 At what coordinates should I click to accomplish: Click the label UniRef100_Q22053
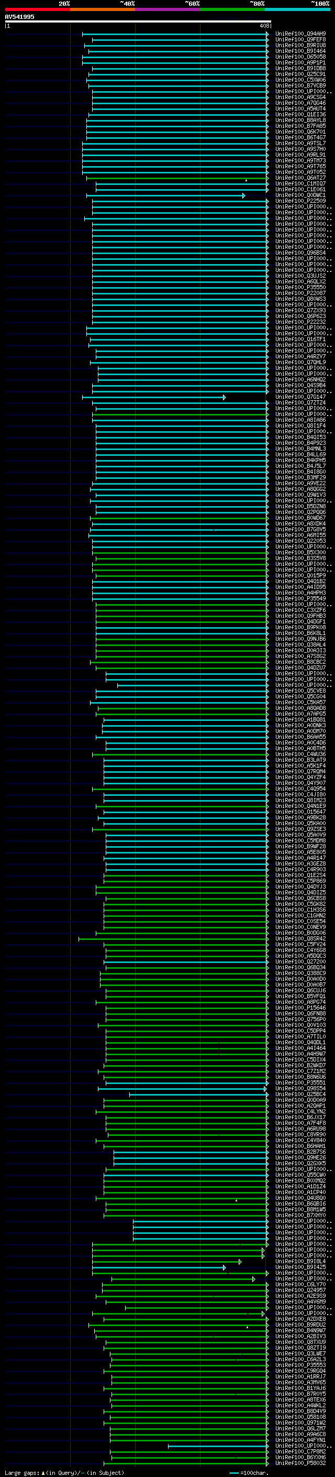[300, 541]
